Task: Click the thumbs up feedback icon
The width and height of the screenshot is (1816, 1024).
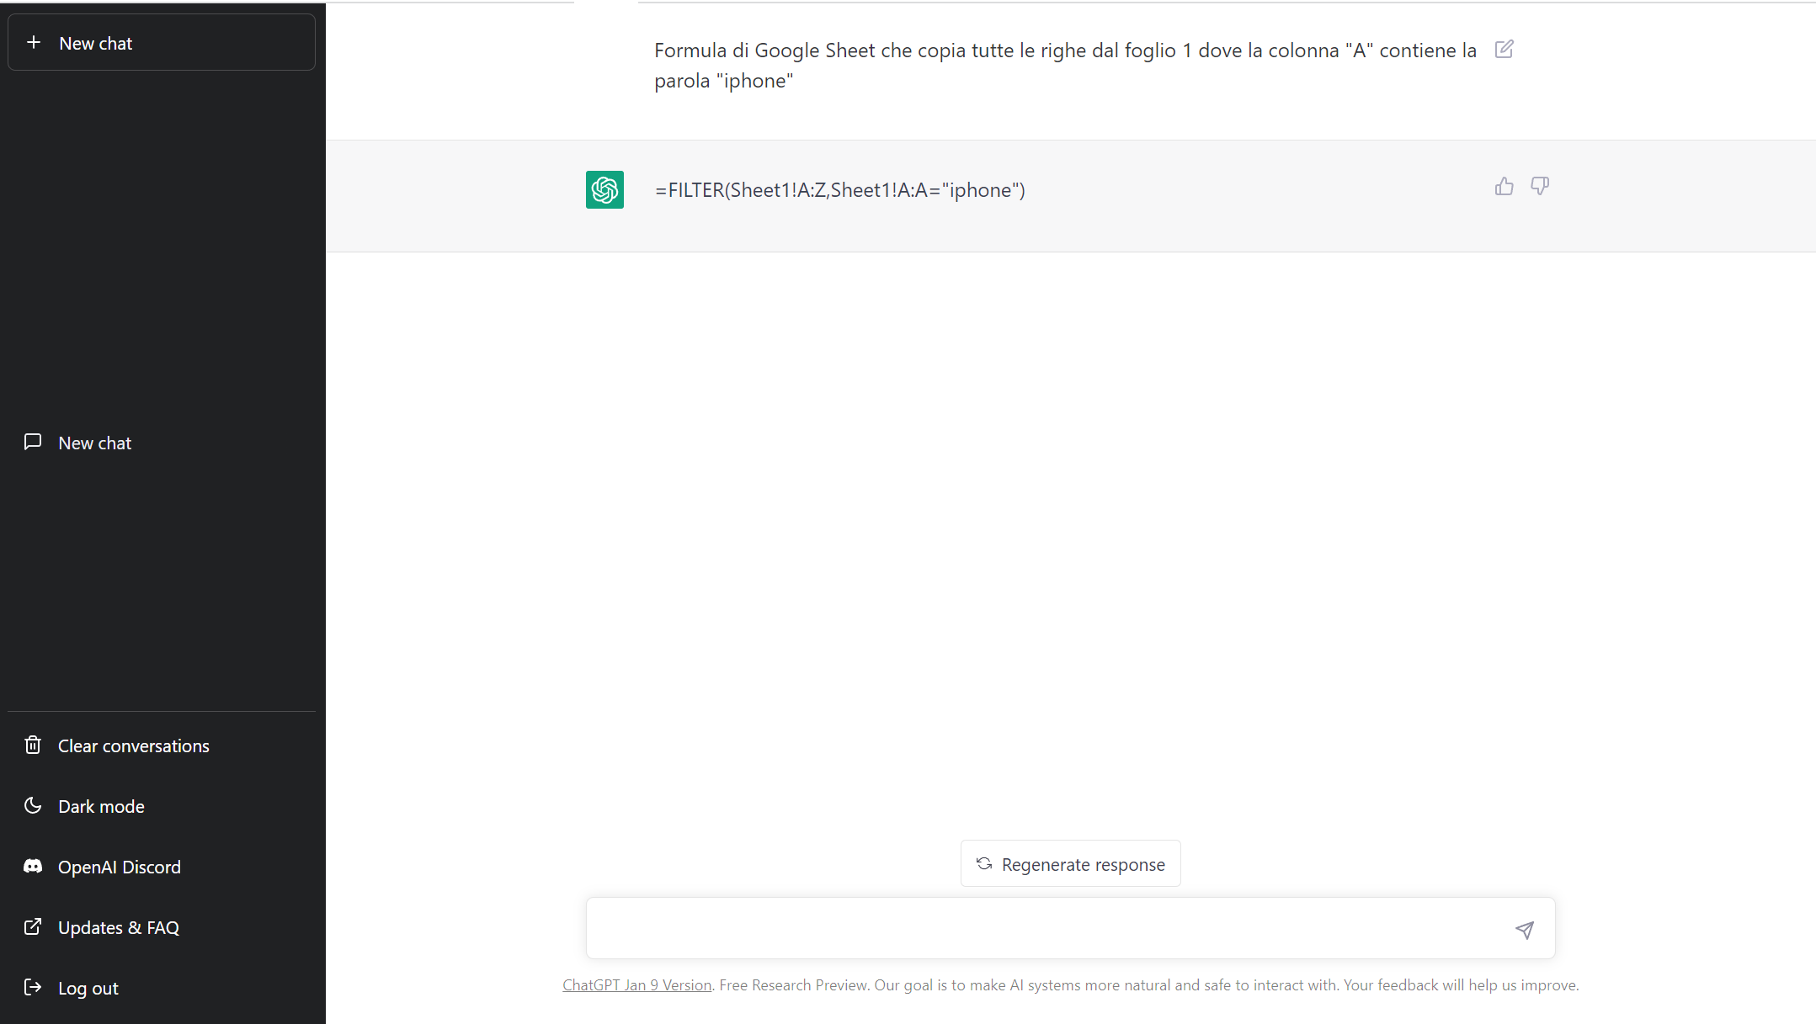Action: click(x=1504, y=186)
